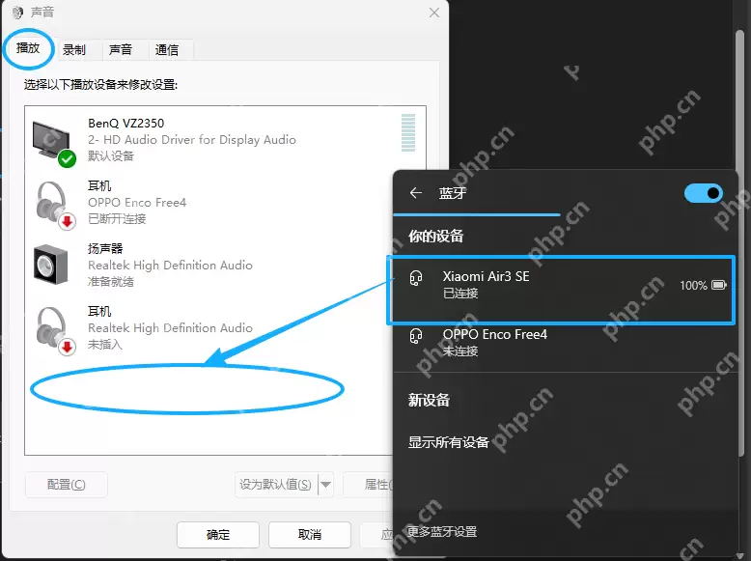Switch to the 通信 tab

[167, 50]
